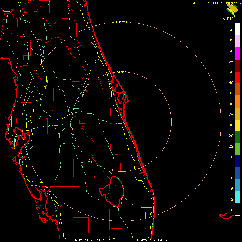Viewport: 242px width, 242px height.
Task: Click the TOPS legend heading
Action: tap(236, 16)
